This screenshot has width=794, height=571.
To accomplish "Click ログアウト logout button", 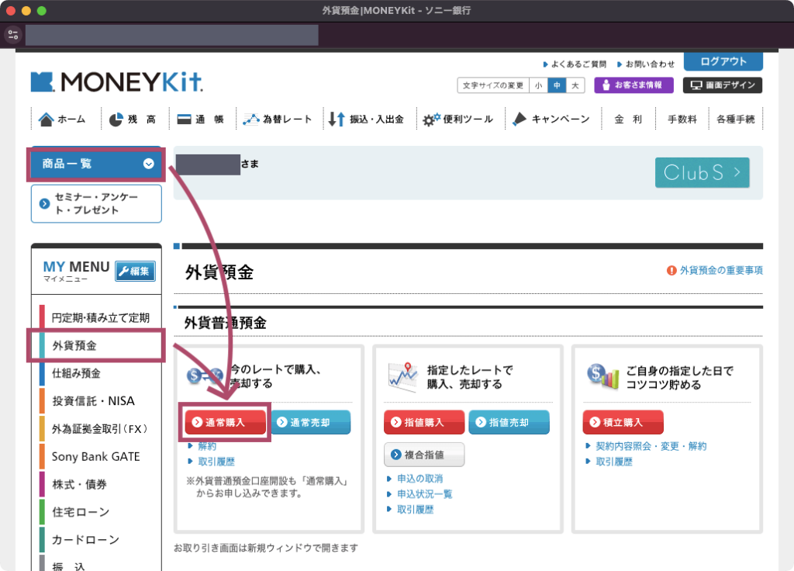I will pyautogui.click(x=723, y=61).
